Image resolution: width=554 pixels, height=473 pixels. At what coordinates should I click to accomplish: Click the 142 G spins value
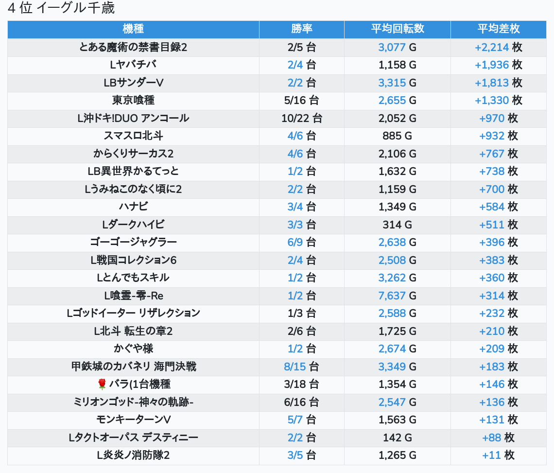pos(398,438)
